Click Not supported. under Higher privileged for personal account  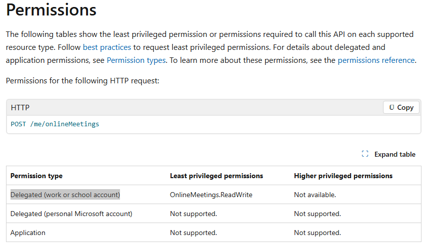coord(317,214)
